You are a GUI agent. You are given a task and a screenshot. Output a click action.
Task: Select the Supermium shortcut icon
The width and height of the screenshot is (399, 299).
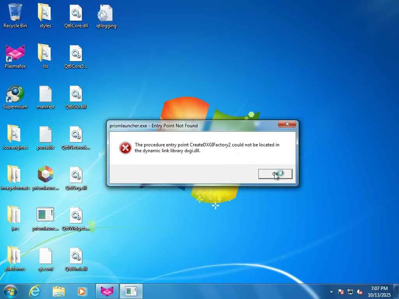click(x=15, y=97)
